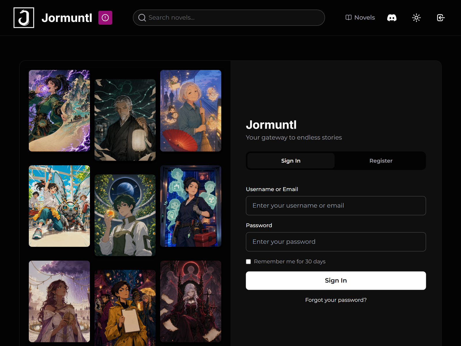Click the Remember me for 30 days label
Viewport: 461px width, 346px height.
(290, 262)
